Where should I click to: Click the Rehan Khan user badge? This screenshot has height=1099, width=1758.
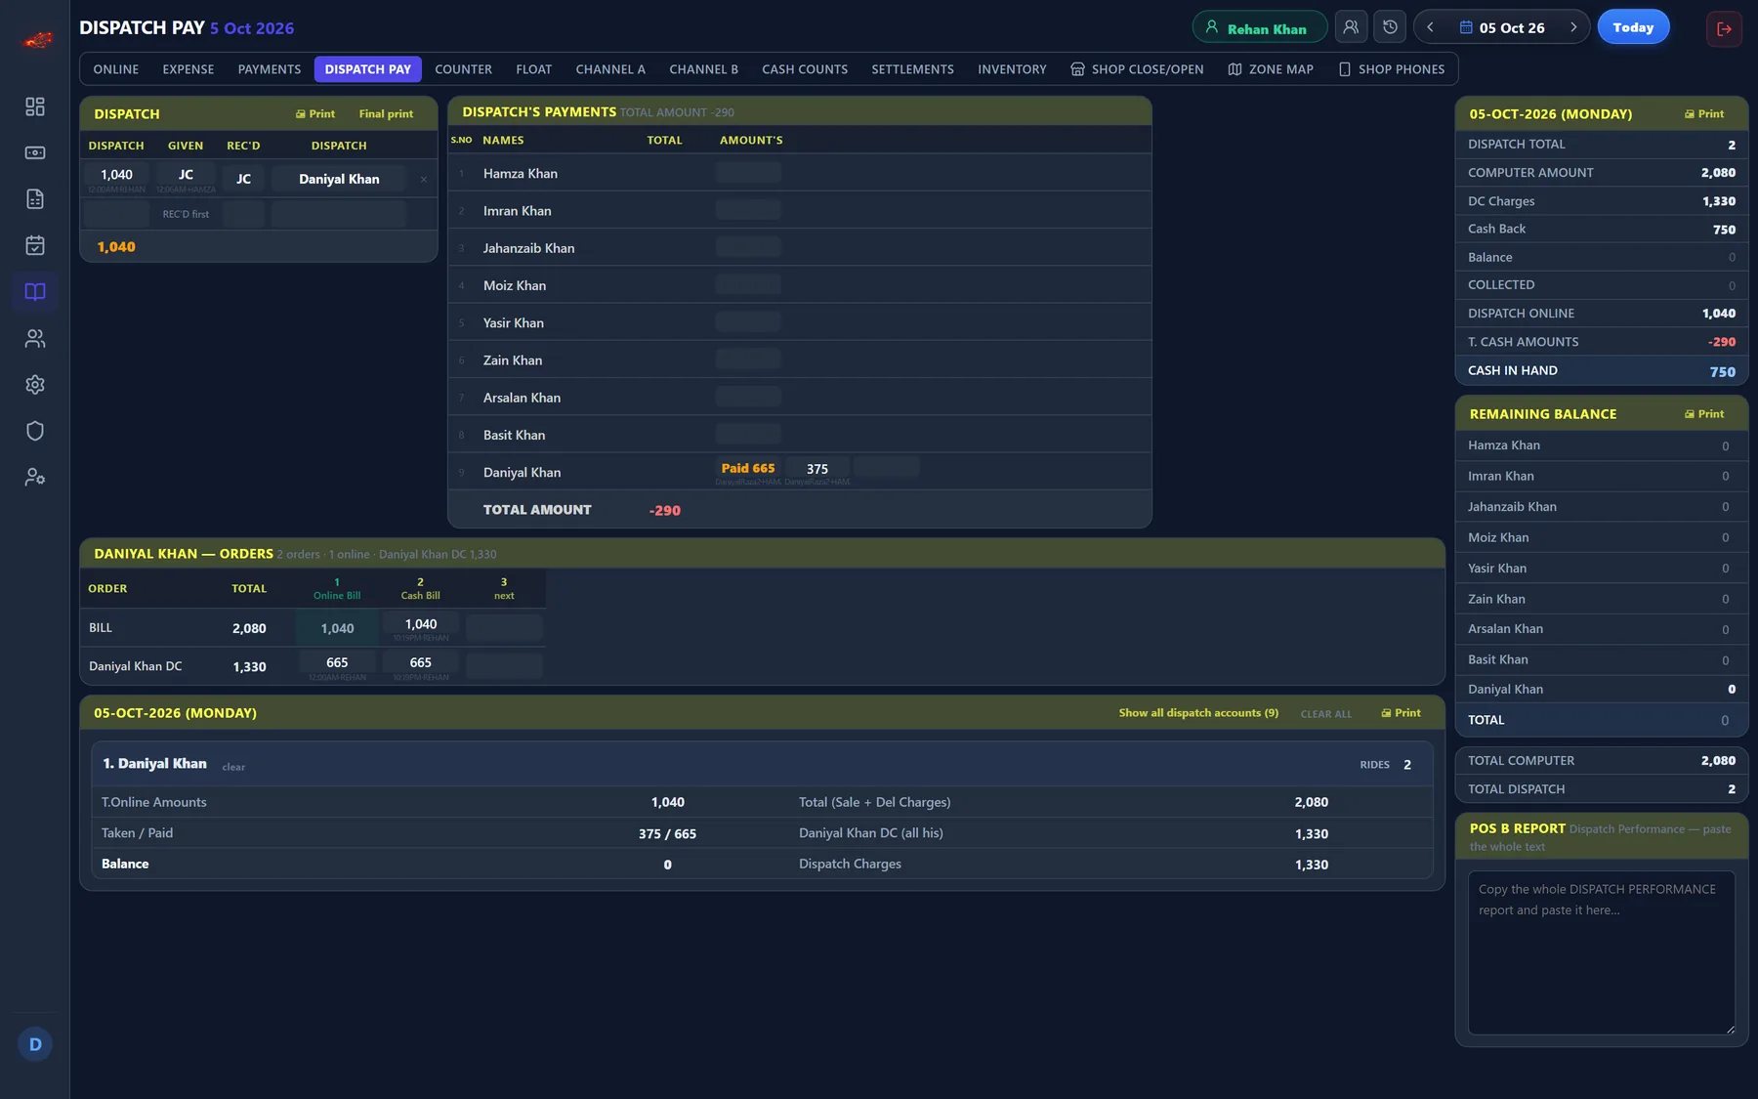(x=1259, y=27)
